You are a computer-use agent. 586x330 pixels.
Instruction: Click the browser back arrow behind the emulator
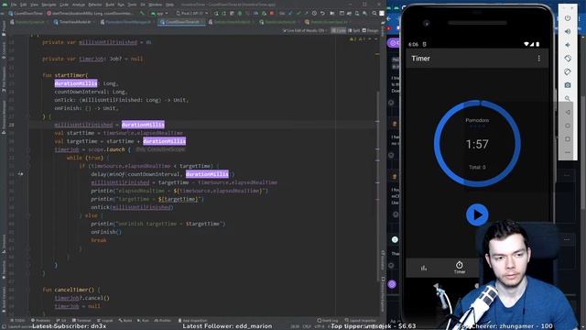(x=389, y=18)
